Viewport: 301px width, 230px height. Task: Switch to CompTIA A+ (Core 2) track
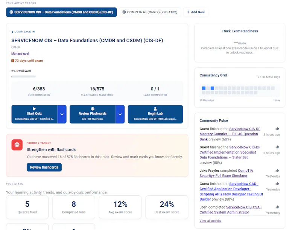tap(150, 12)
